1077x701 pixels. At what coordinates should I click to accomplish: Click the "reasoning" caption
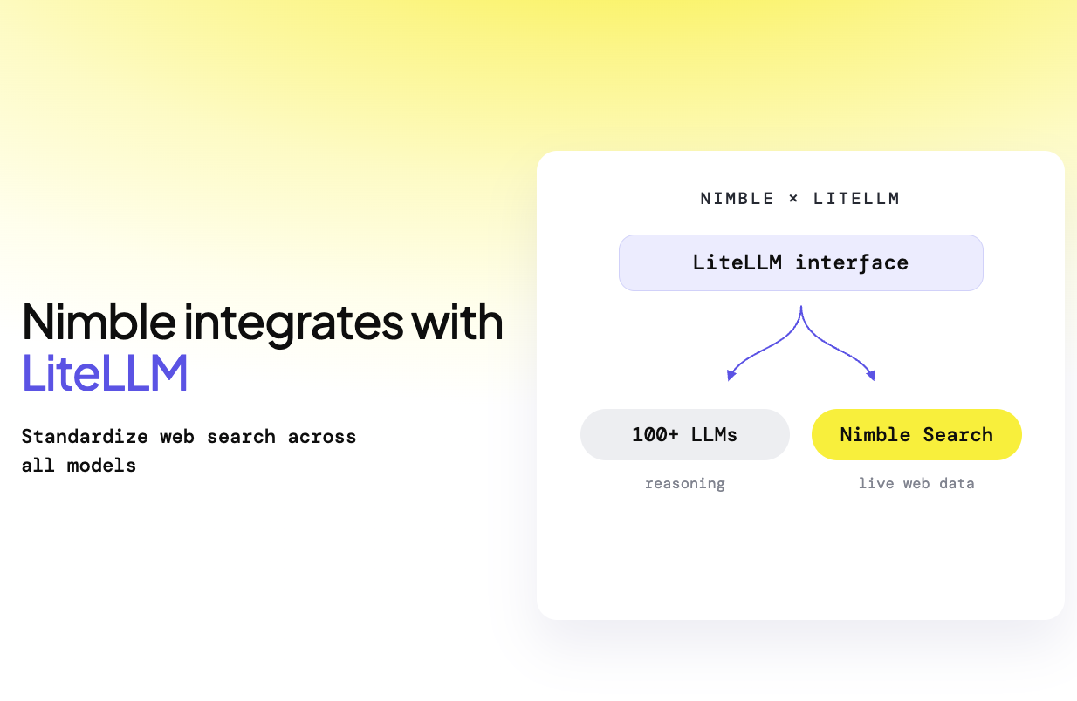point(685,483)
